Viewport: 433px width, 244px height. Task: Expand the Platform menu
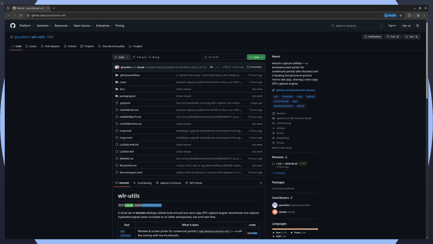26,26
